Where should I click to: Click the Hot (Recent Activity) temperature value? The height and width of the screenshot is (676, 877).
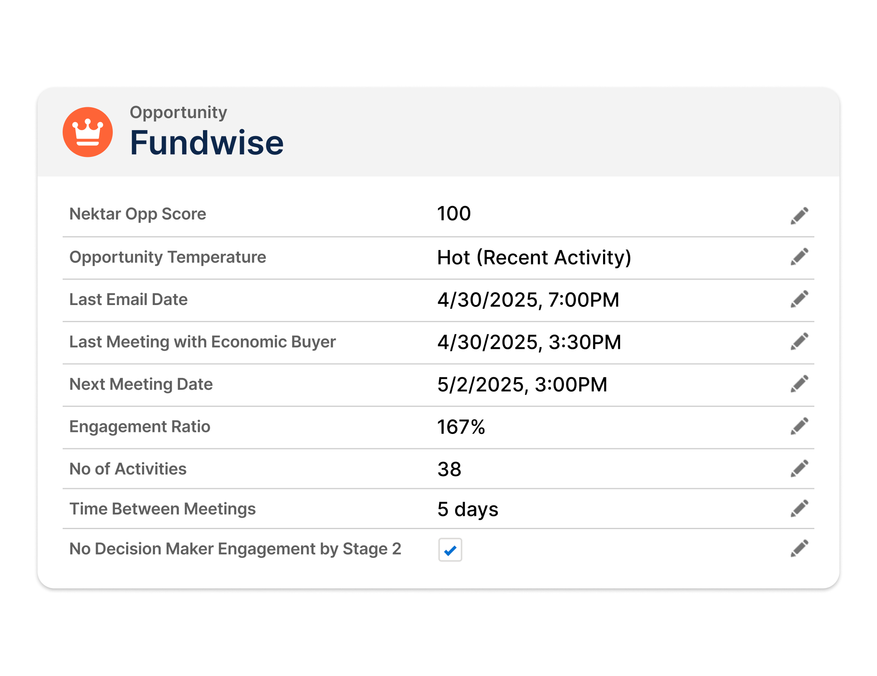coord(534,257)
